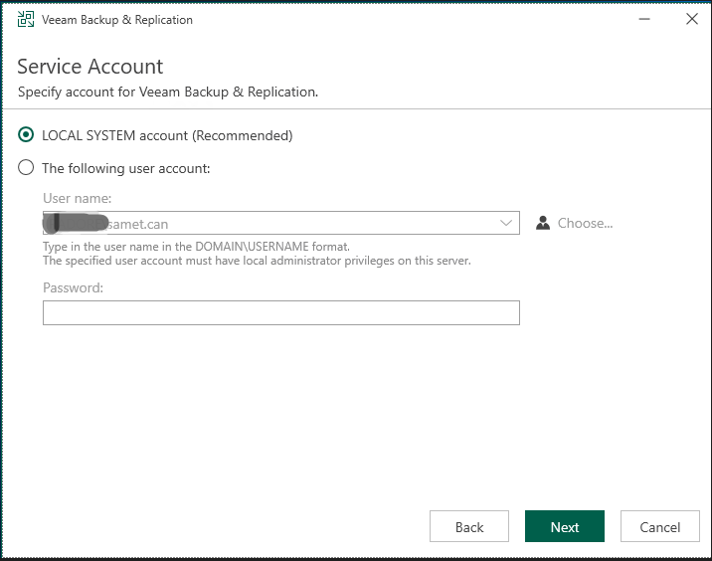This screenshot has height=561, width=712.
Task: Click the Veeam Backup & Replication logo icon
Action: tap(26, 19)
